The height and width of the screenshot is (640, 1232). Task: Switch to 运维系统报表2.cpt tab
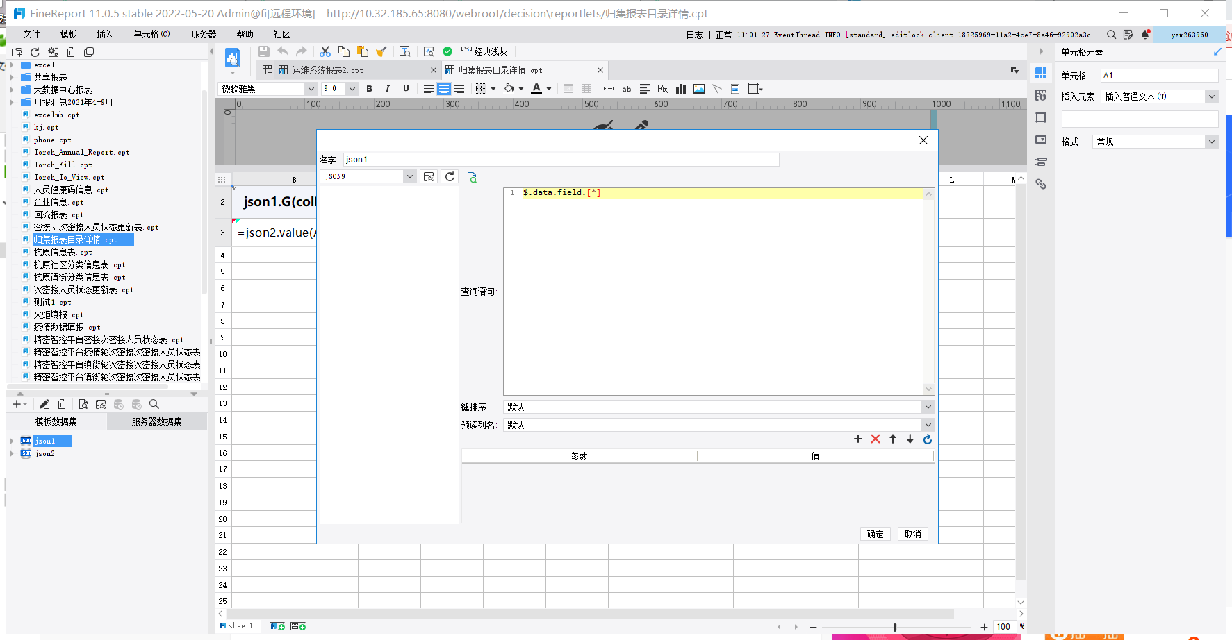coord(327,70)
